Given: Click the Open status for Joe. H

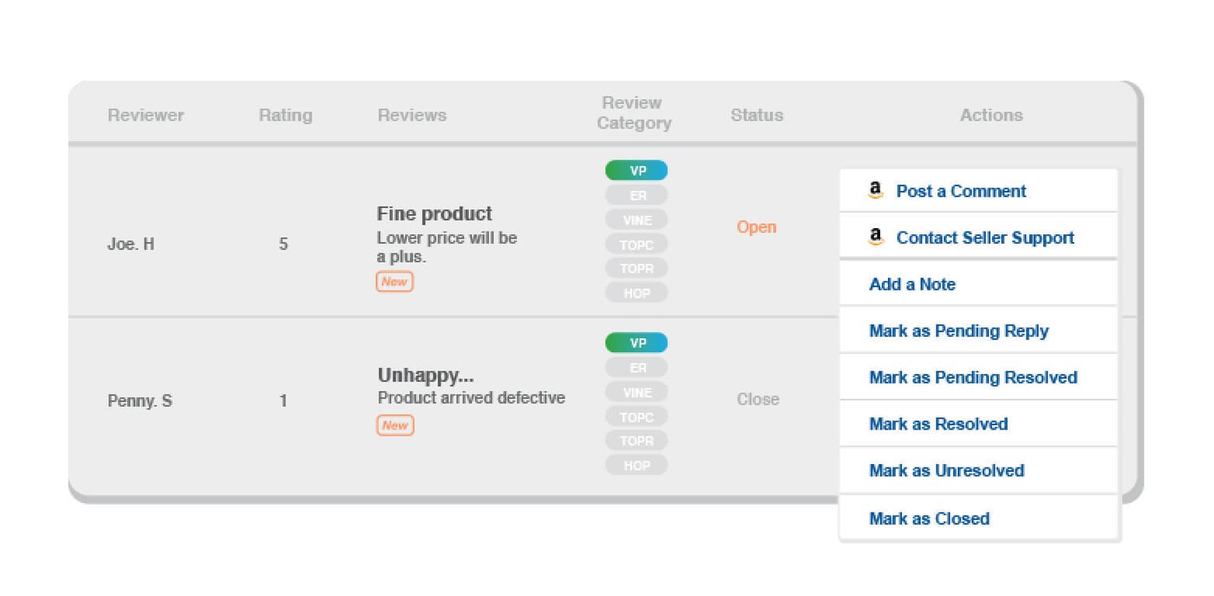Looking at the screenshot, I should (756, 227).
